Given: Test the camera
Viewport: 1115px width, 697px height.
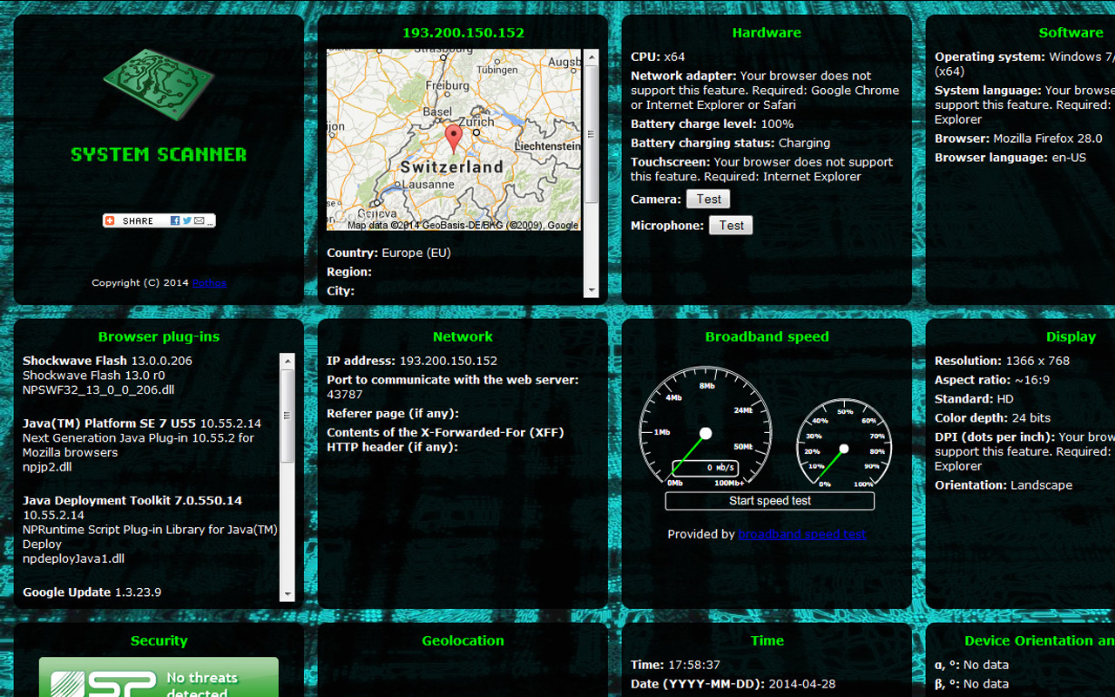Looking at the screenshot, I should pyautogui.click(x=707, y=200).
